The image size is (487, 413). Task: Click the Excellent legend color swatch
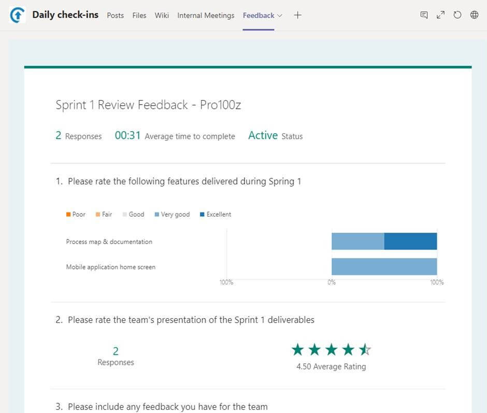click(x=202, y=215)
